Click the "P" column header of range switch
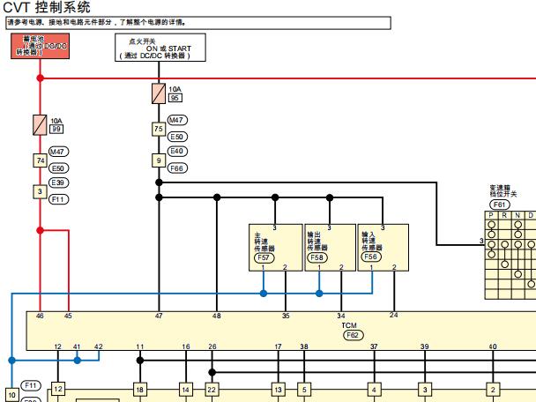The width and height of the screenshot is (536, 402). click(x=491, y=215)
